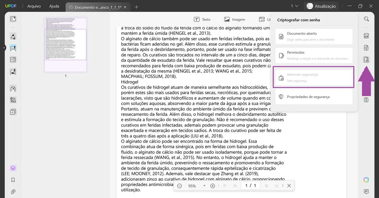The height and width of the screenshot is (198, 379).
Task: Open the Arquivo menu
Action: point(34,6)
